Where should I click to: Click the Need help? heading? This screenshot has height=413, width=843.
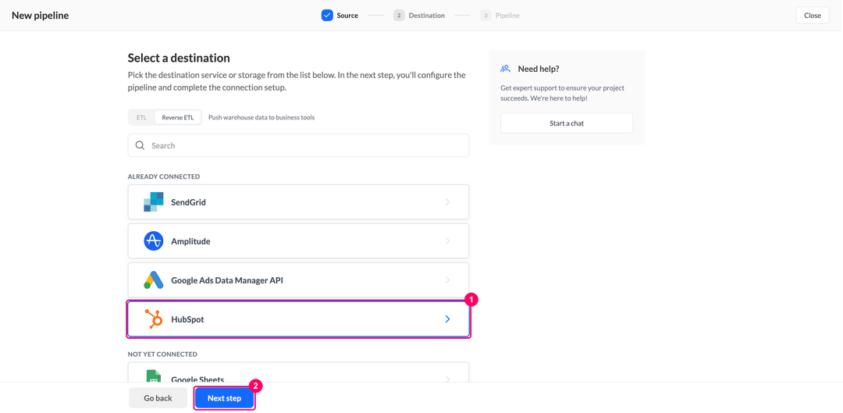(539, 69)
